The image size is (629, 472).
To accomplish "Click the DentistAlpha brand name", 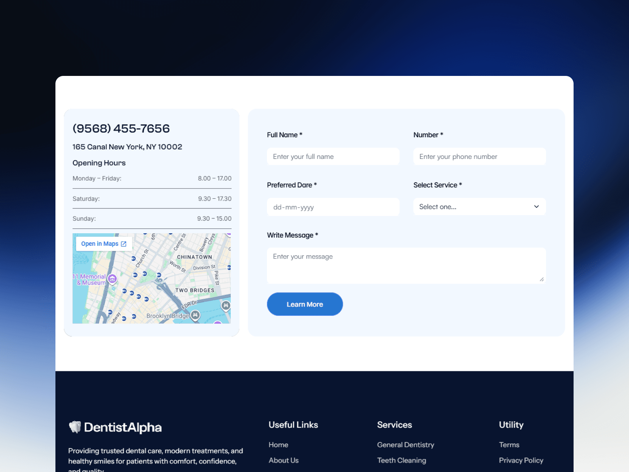I will 123,427.
